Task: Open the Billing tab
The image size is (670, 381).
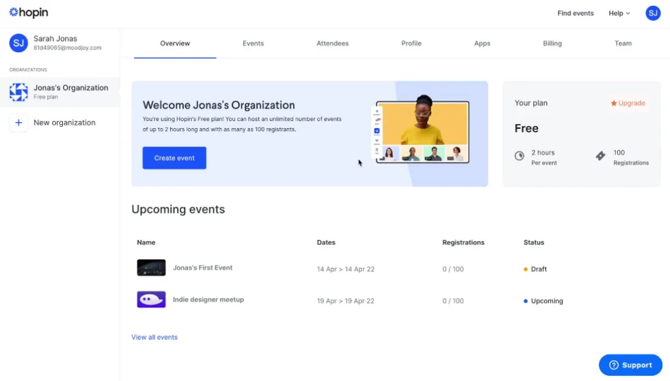Action: [x=552, y=44]
